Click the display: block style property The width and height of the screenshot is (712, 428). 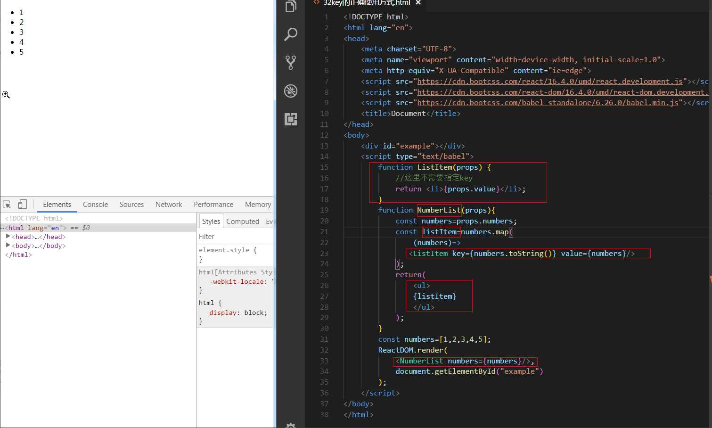[x=238, y=313]
